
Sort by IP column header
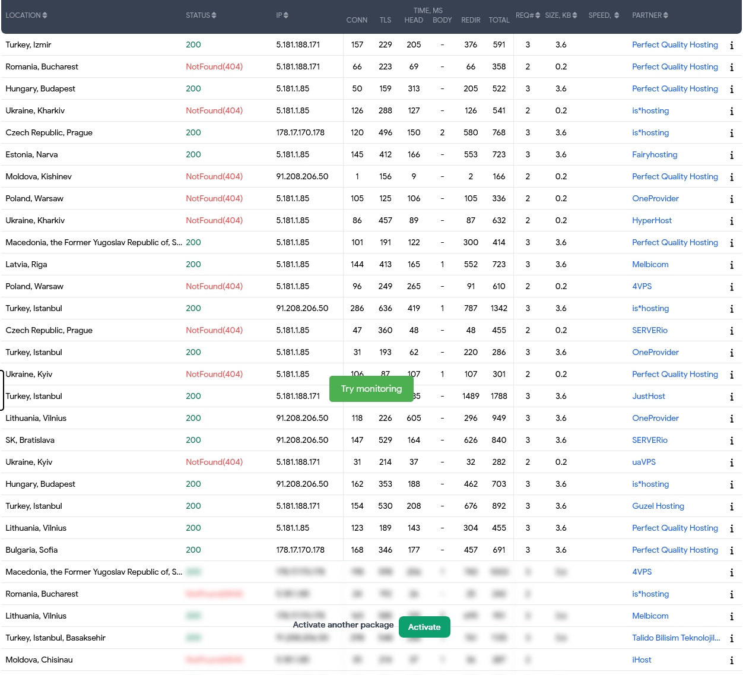point(282,15)
